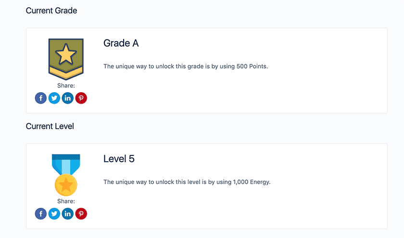Click the 1,000 Energy level description text
This screenshot has height=238, width=404.
[x=187, y=182]
